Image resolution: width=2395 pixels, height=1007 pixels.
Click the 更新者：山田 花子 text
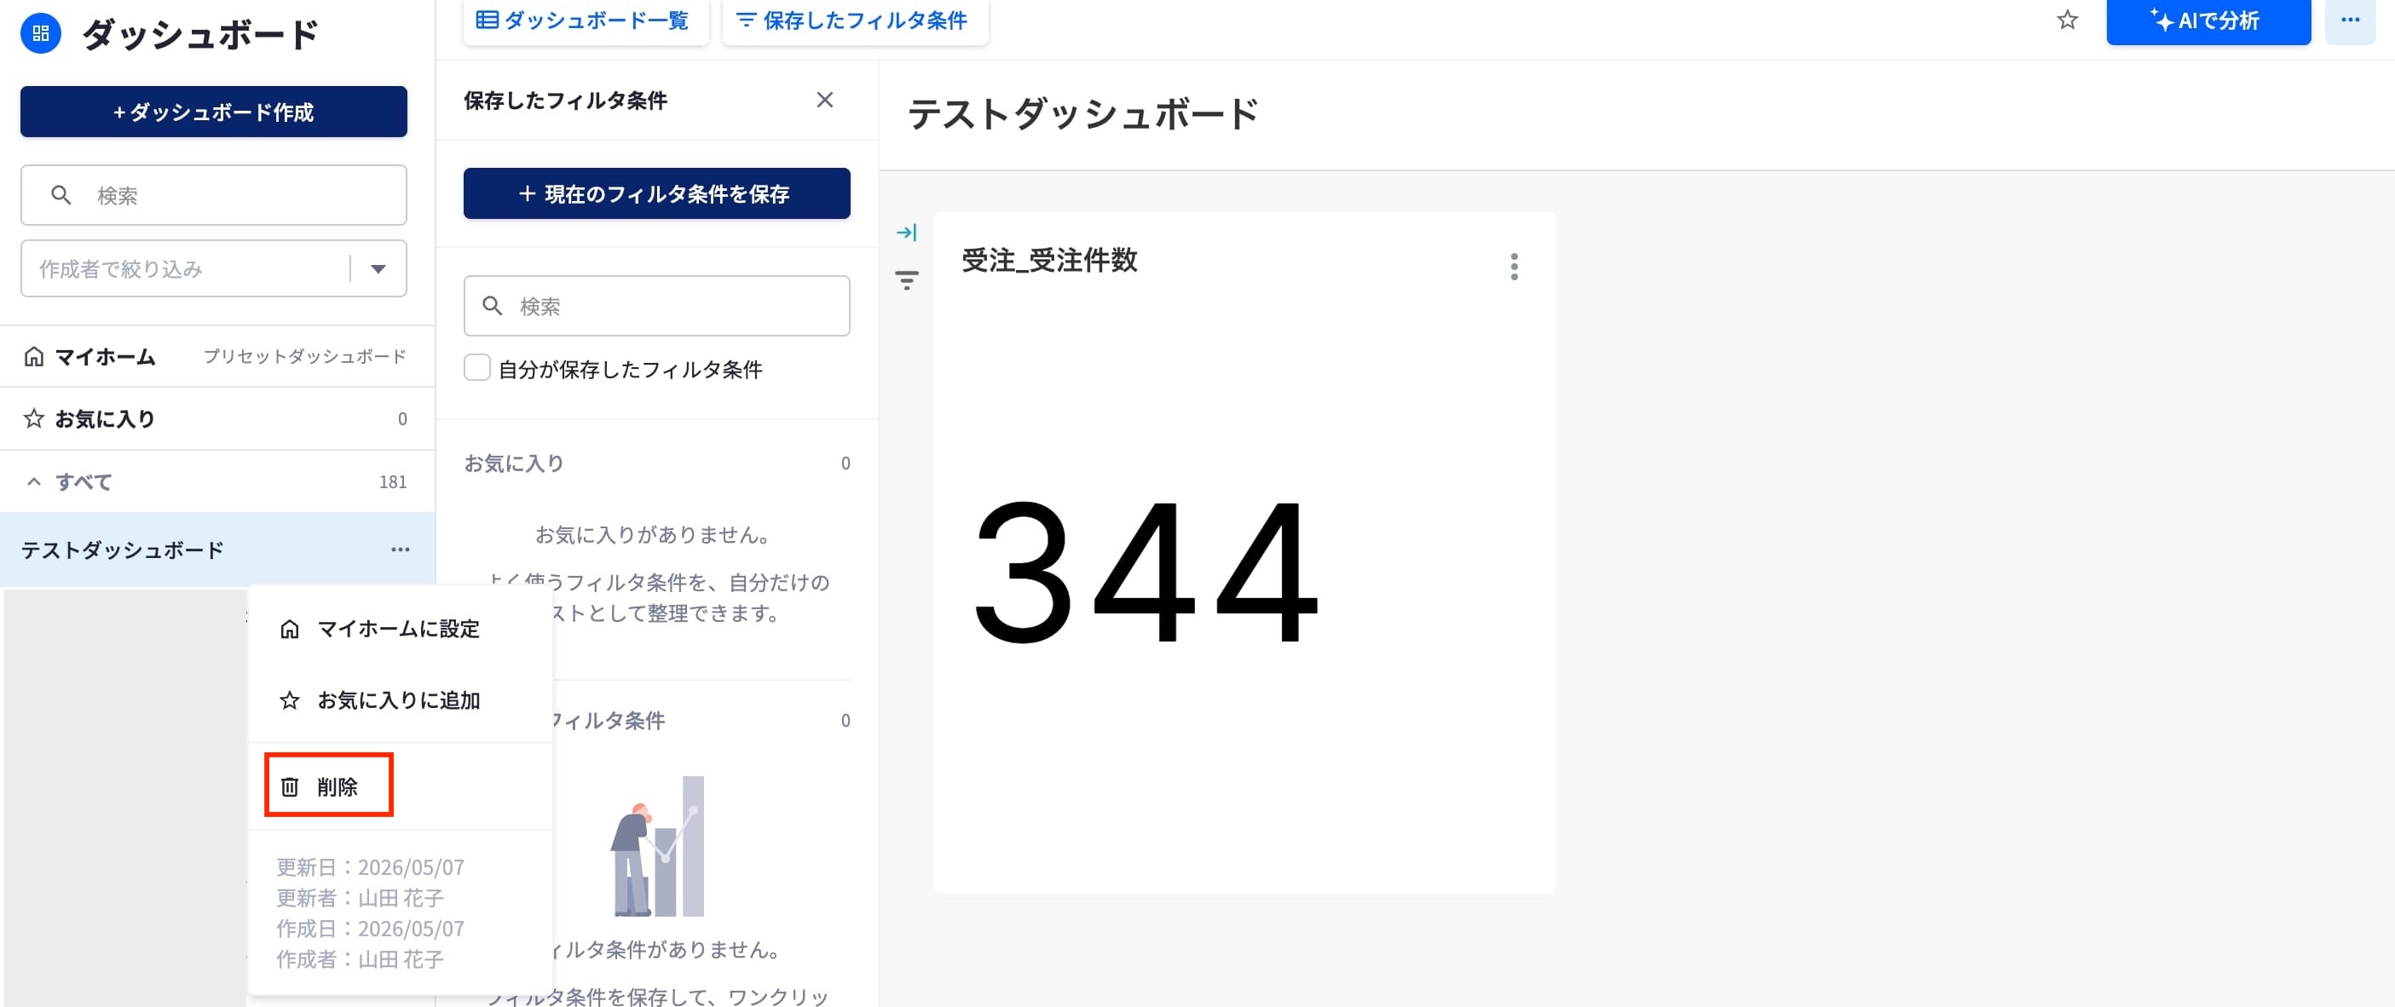(x=360, y=897)
